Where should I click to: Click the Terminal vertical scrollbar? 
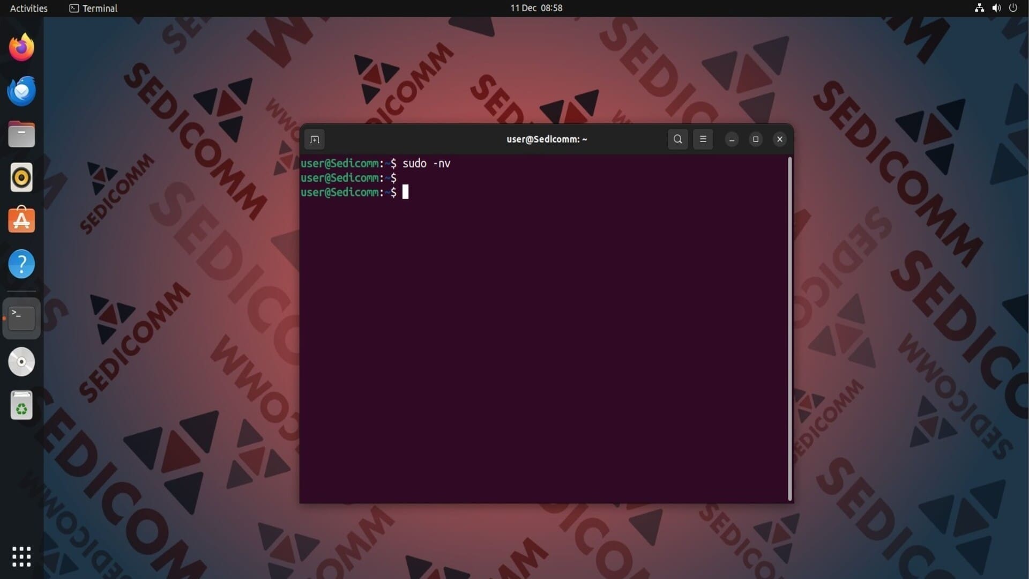pyautogui.click(x=790, y=329)
